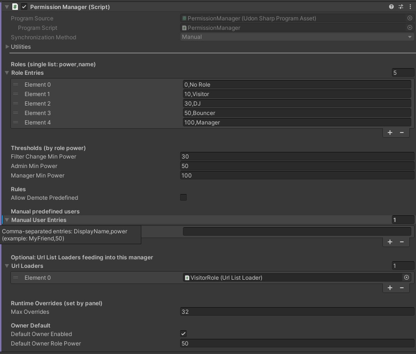Add a new role entry with the plus button
The height and width of the screenshot is (354, 416).
(390, 133)
